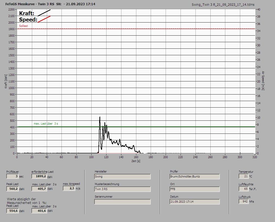Click the file name Swing_Twin 3 R_21_09_2023_17_14.tdms
This screenshot has width=275, height=222.
(223, 5)
